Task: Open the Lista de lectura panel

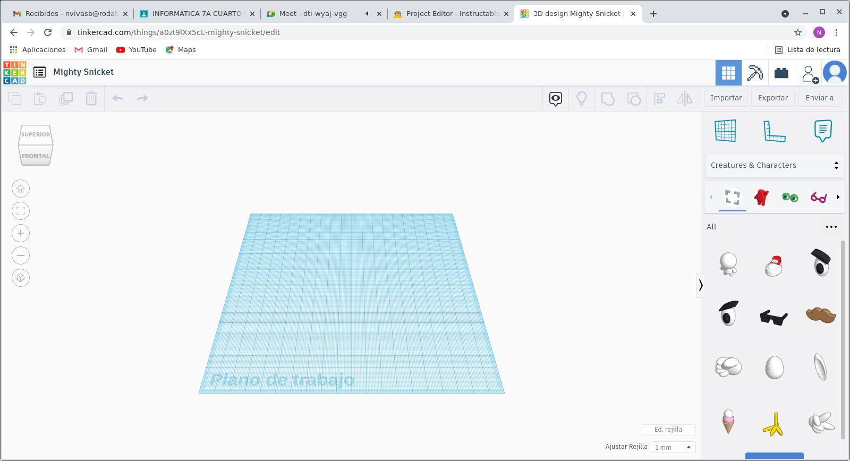Action: [807, 49]
